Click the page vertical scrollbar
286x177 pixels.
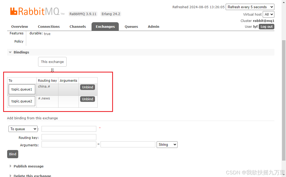[284, 100]
